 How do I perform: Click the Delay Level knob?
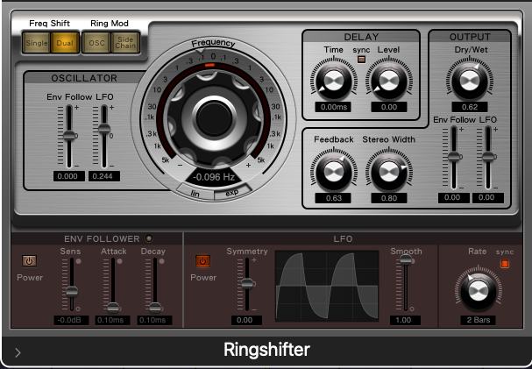tap(389, 81)
